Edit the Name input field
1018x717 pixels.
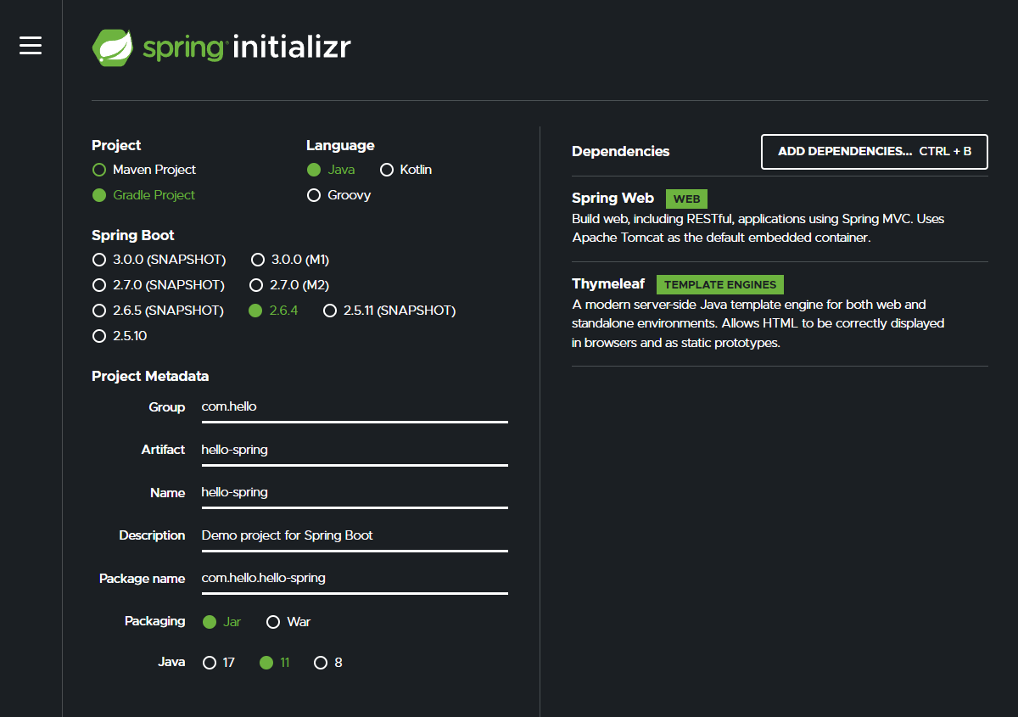[355, 493]
